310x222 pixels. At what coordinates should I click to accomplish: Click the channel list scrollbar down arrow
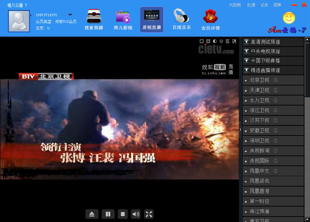(307, 220)
